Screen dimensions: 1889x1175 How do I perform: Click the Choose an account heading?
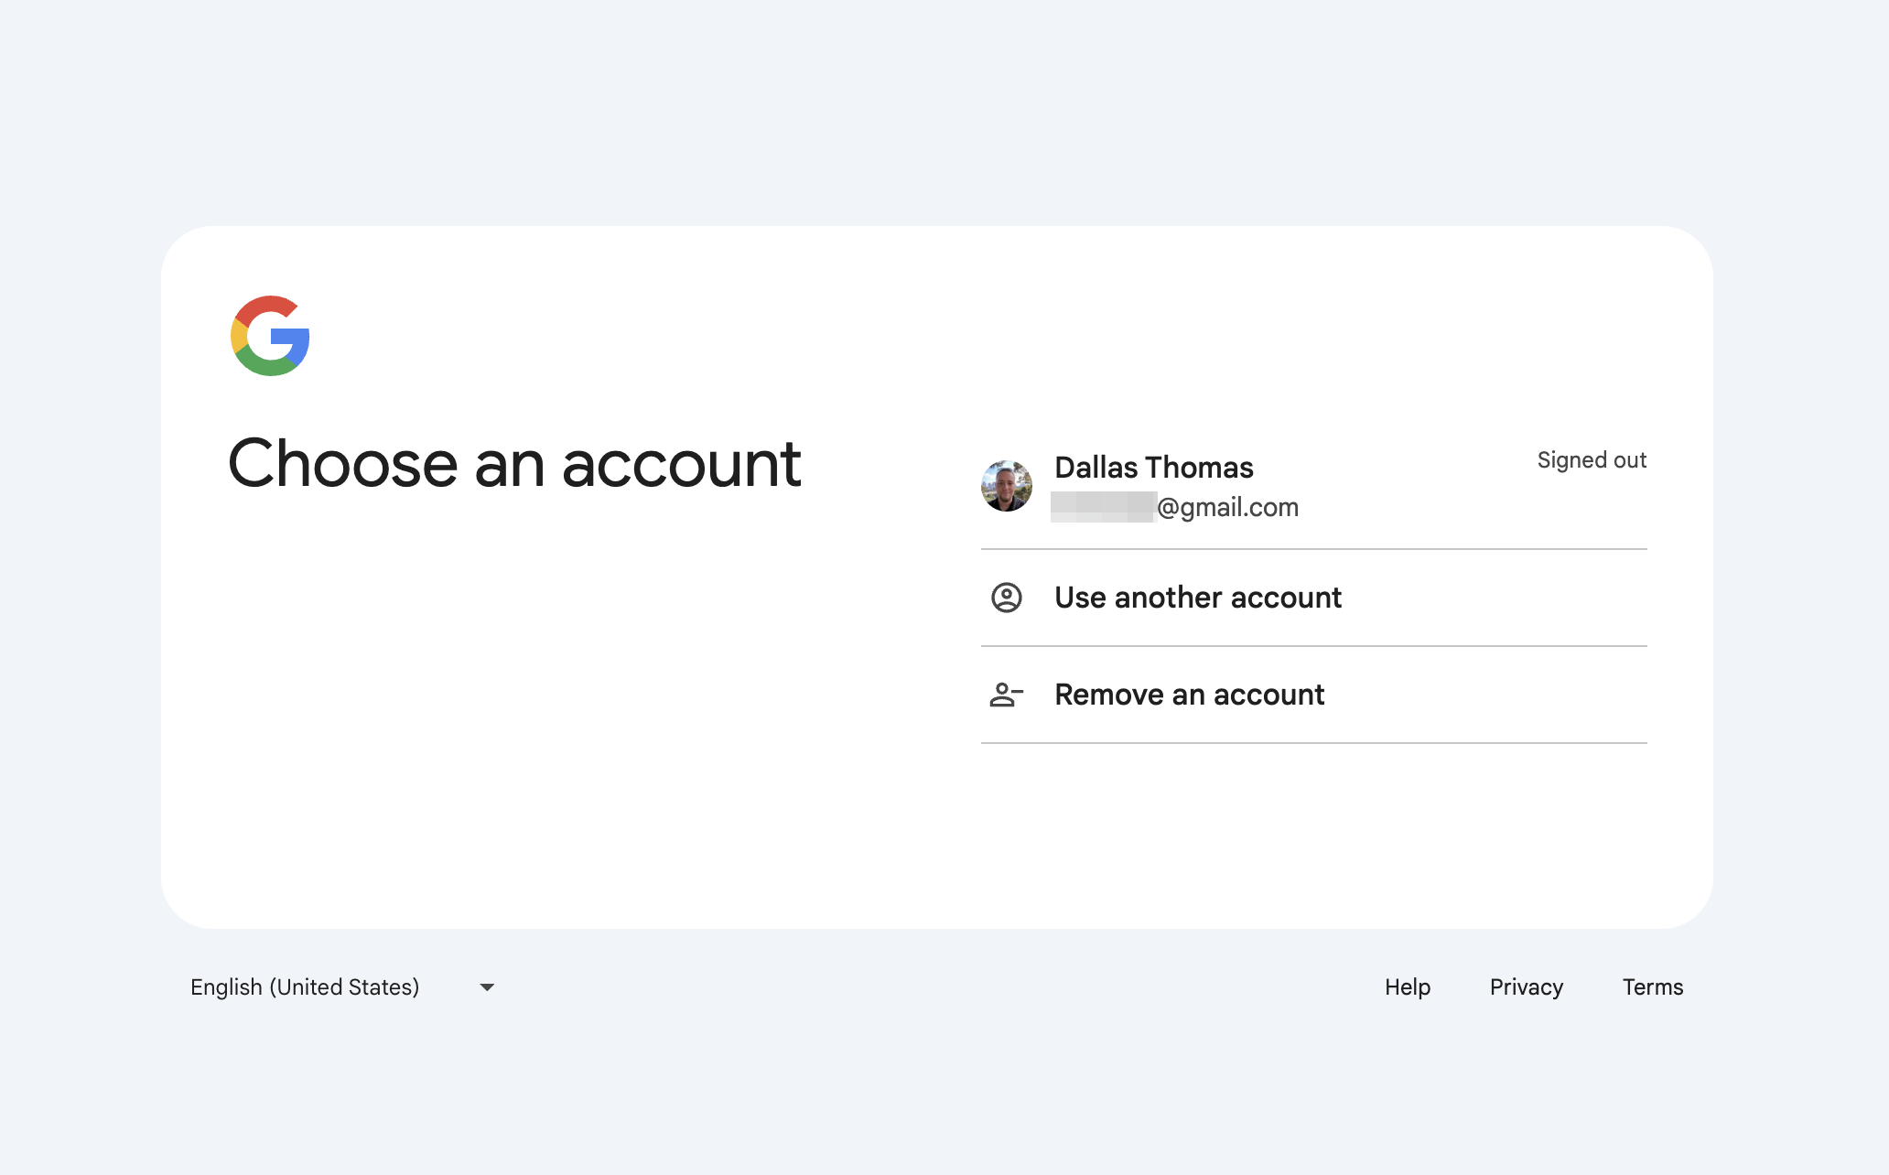coord(514,464)
